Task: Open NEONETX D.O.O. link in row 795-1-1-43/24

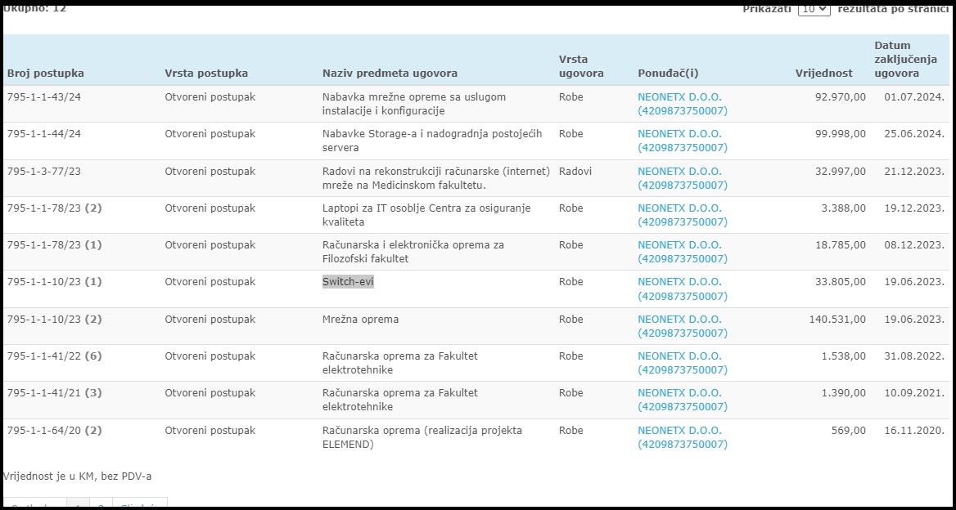Action: (683, 104)
